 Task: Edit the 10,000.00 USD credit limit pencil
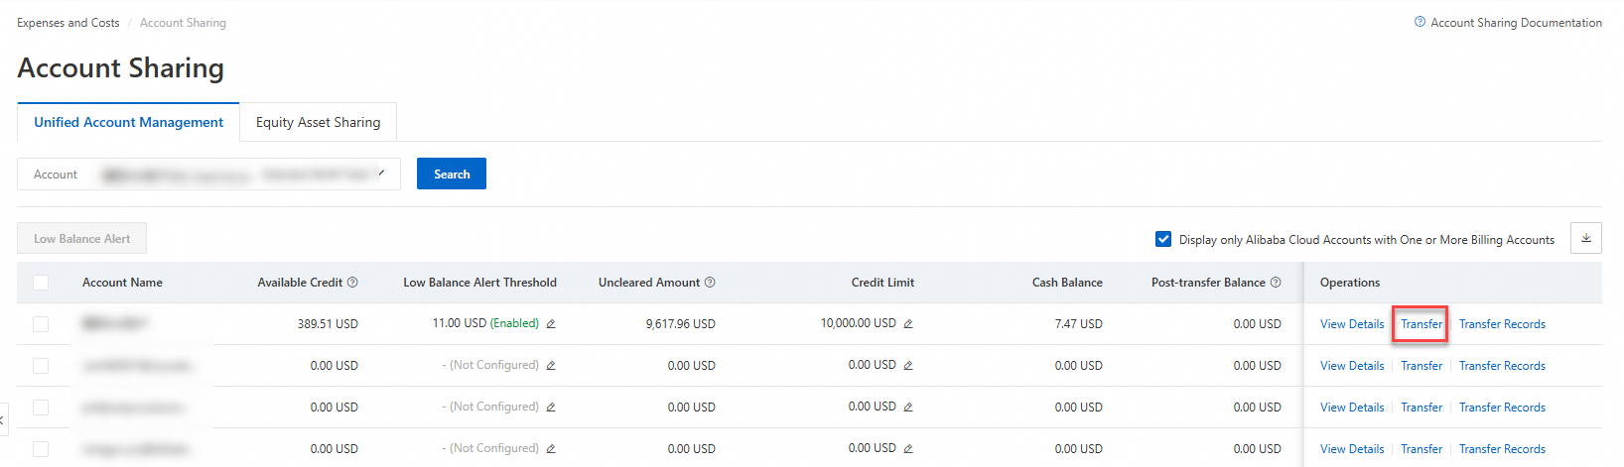tap(908, 324)
